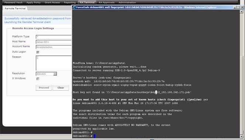
Task: Open the Resolution 800x600 dropdown
Action: (x=46, y=74)
